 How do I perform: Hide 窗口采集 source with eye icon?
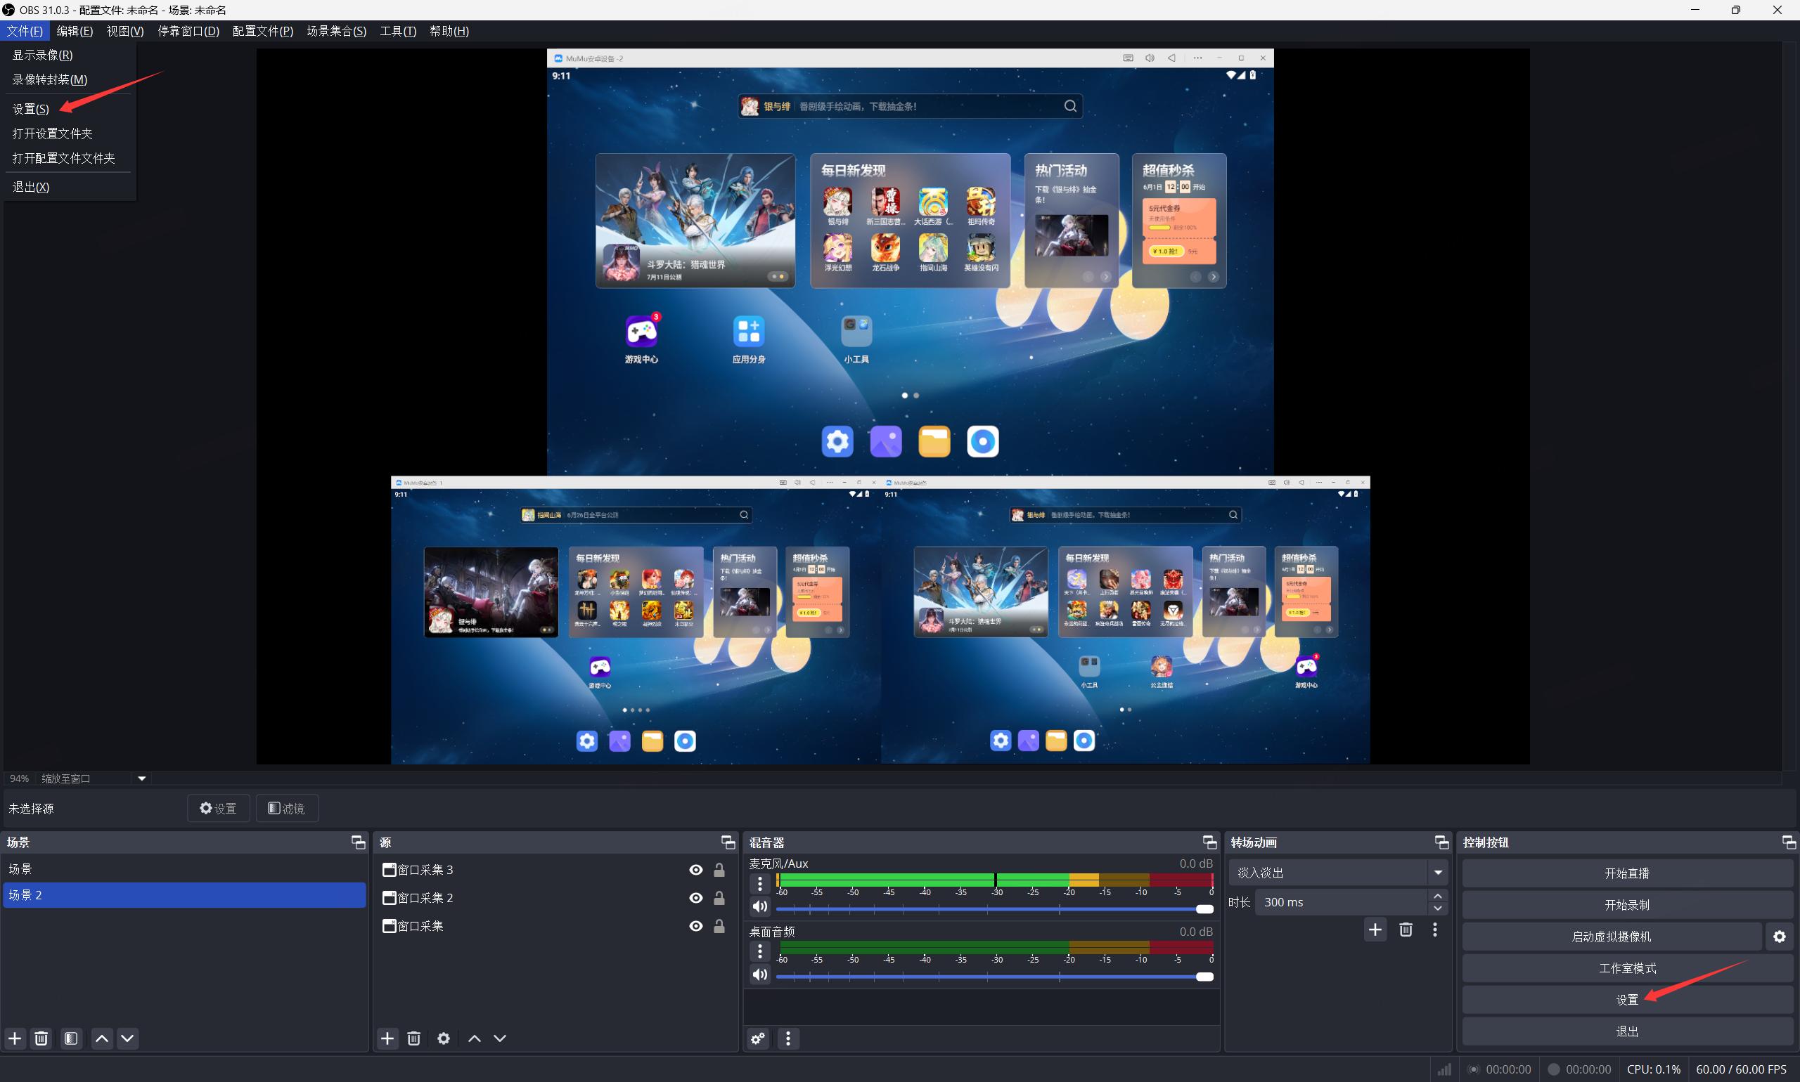(695, 926)
